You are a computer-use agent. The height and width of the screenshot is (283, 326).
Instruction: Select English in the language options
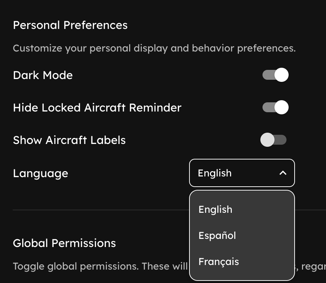(x=215, y=209)
